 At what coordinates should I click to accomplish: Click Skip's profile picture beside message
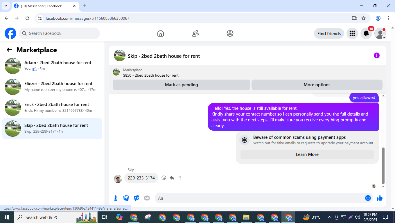tap(118, 179)
